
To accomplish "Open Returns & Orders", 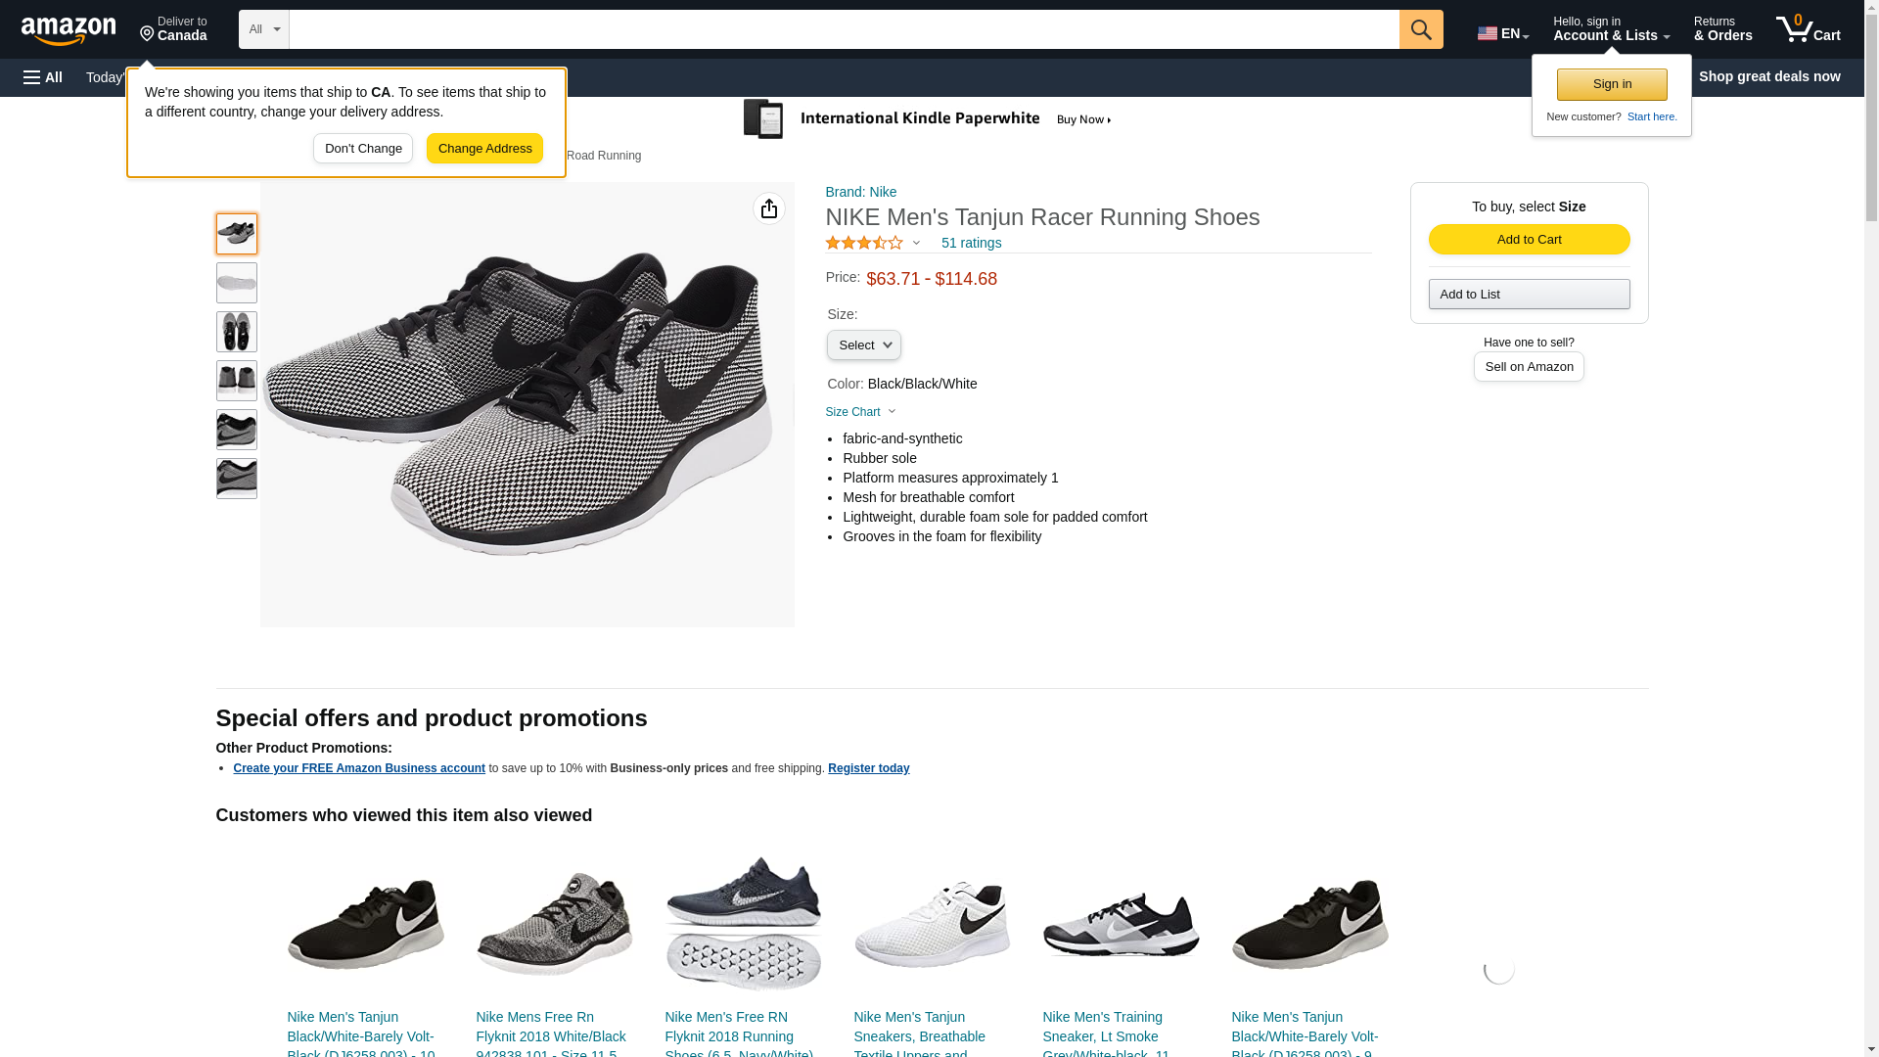I will click(x=1721, y=29).
